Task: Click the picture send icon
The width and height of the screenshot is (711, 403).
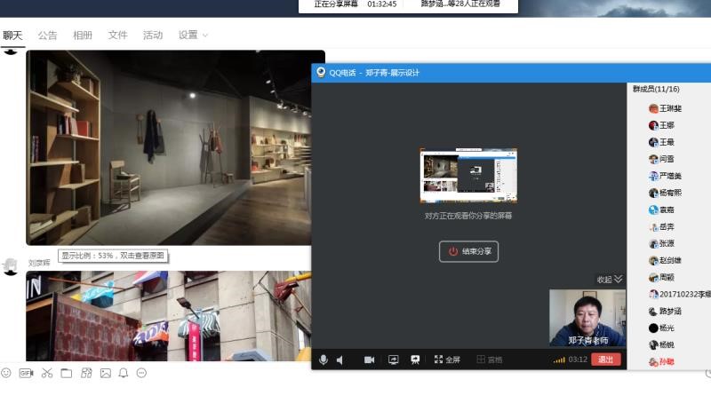Action: click(x=105, y=373)
